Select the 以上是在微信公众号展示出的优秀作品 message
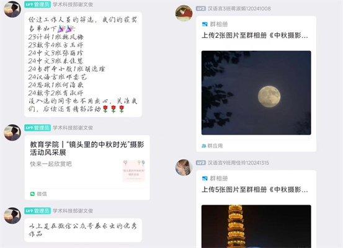The width and height of the screenshot is (343, 248). pyautogui.click(x=83, y=230)
